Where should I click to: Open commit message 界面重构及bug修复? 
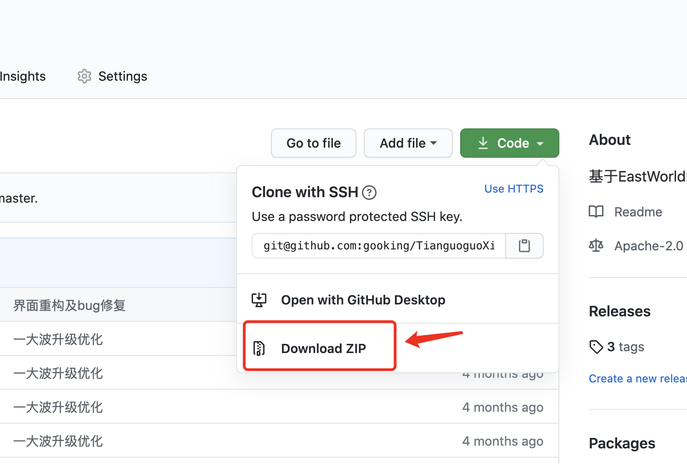(x=69, y=305)
